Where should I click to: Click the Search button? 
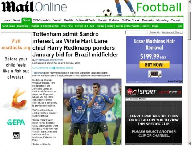coord(155,32)
